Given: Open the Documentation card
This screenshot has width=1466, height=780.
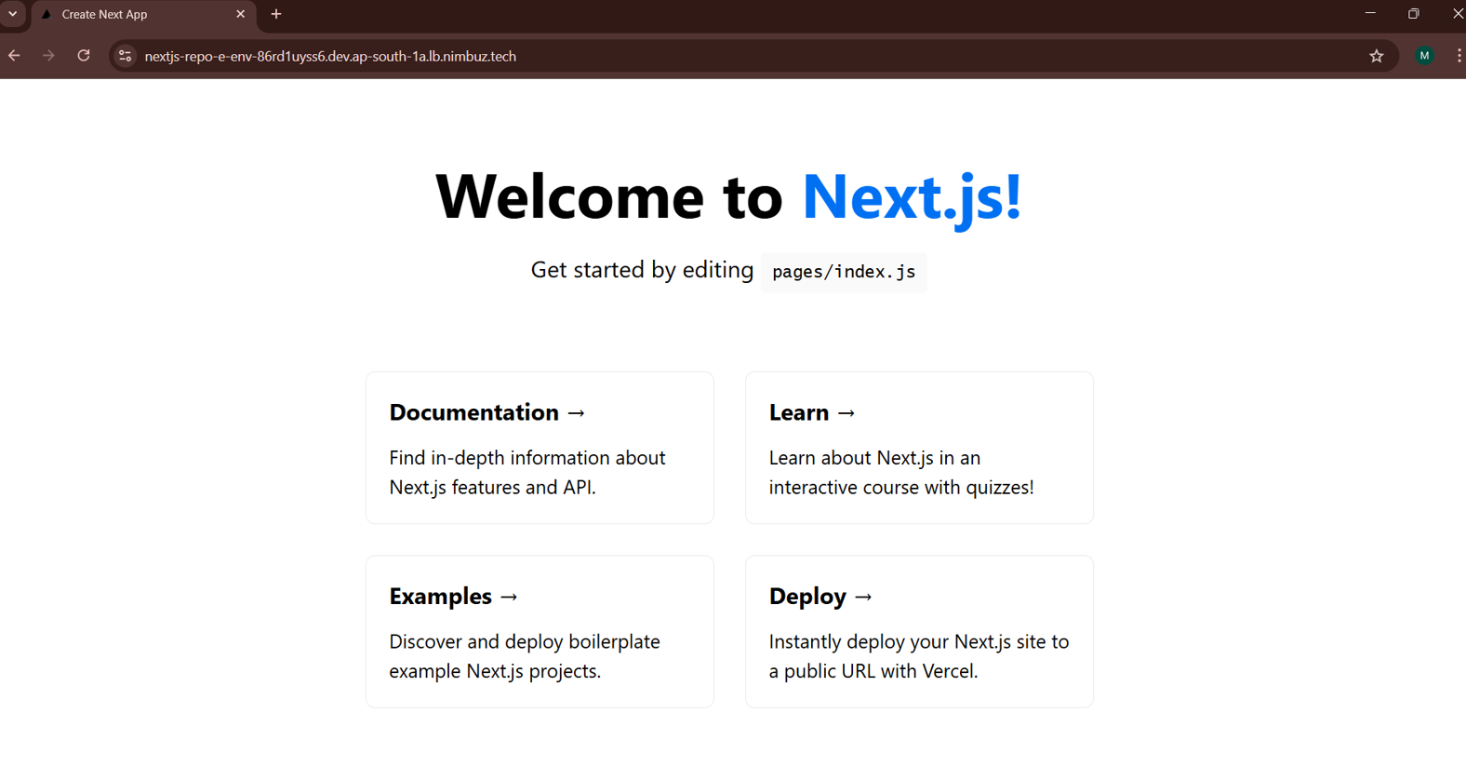Looking at the screenshot, I should (x=540, y=448).
